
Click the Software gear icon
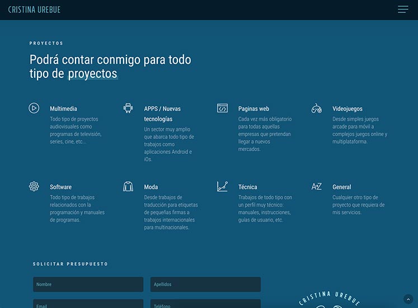coord(34,186)
